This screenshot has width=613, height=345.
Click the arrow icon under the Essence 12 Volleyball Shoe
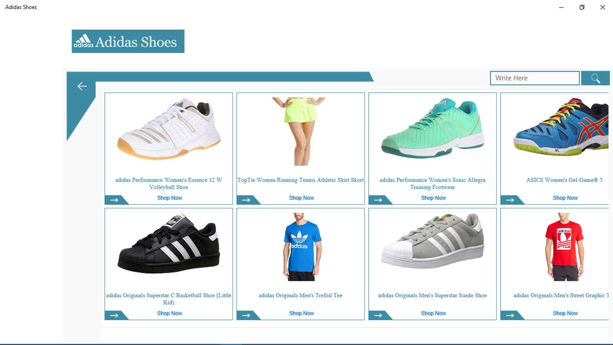pyautogui.click(x=114, y=200)
